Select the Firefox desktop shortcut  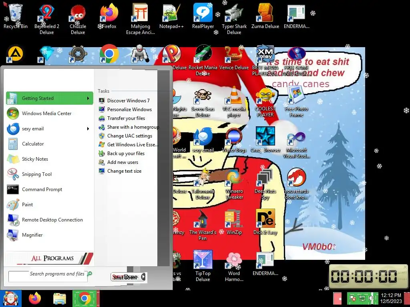point(109,16)
